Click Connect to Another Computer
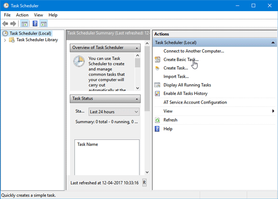Viewport: 278px width, 199px height. [194, 51]
